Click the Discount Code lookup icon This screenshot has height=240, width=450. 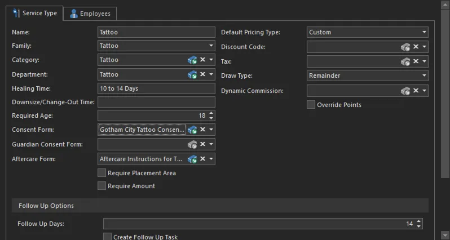tap(405, 47)
